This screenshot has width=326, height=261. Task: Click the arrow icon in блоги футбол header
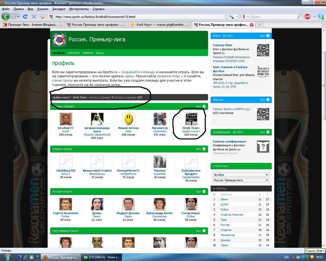[268, 36]
